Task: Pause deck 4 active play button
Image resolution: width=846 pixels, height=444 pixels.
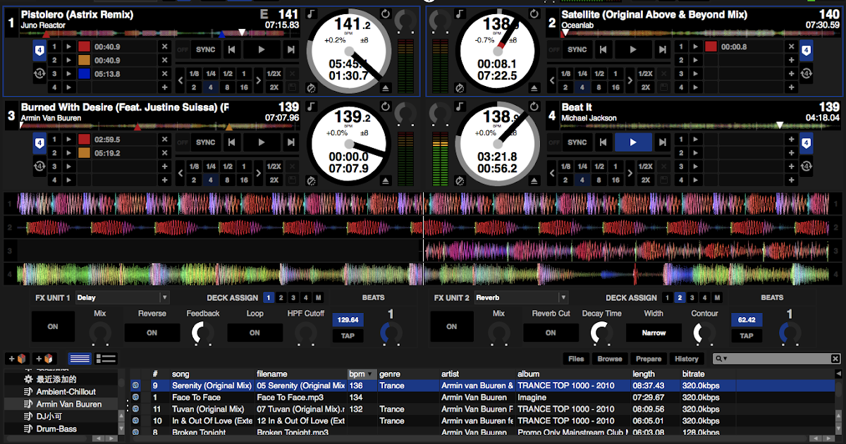Action: tap(632, 142)
